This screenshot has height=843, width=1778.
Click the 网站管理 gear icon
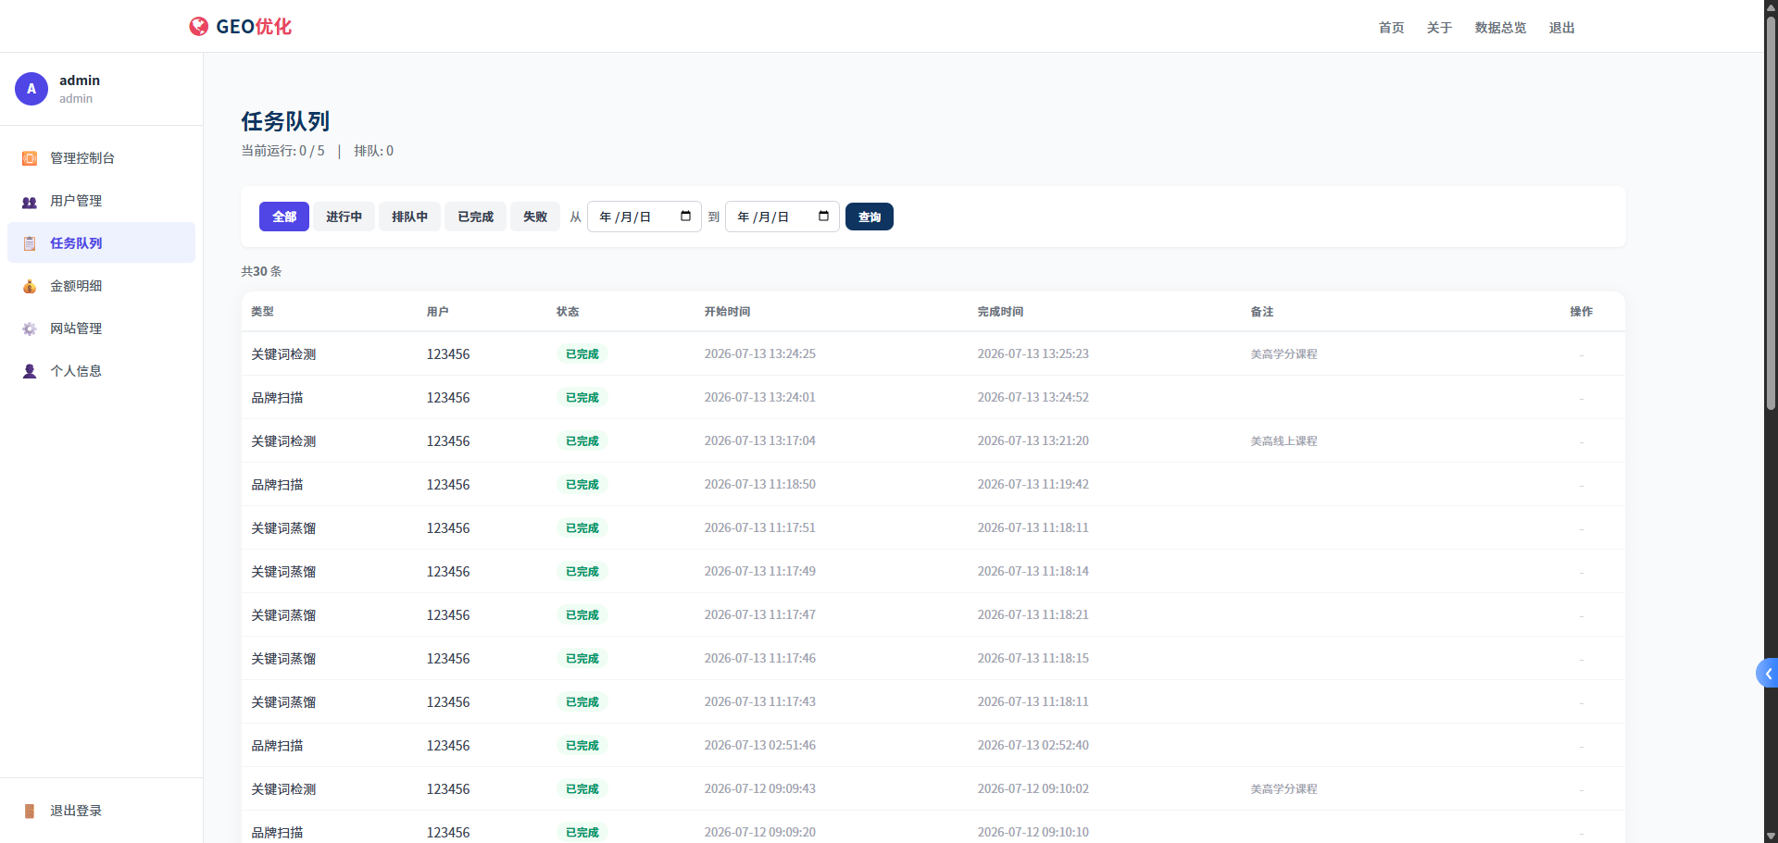click(x=30, y=329)
